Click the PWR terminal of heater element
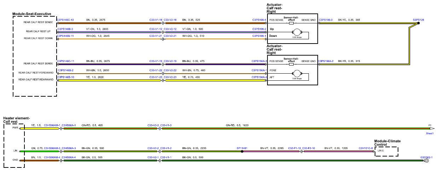Viewport: 438px width, 171px height. pos(15,128)
